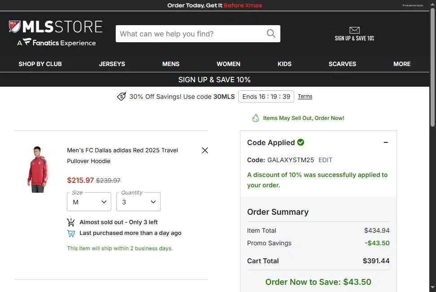Click the blue cart last purchased icon
The width and height of the screenshot is (436, 292).
tap(71, 233)
